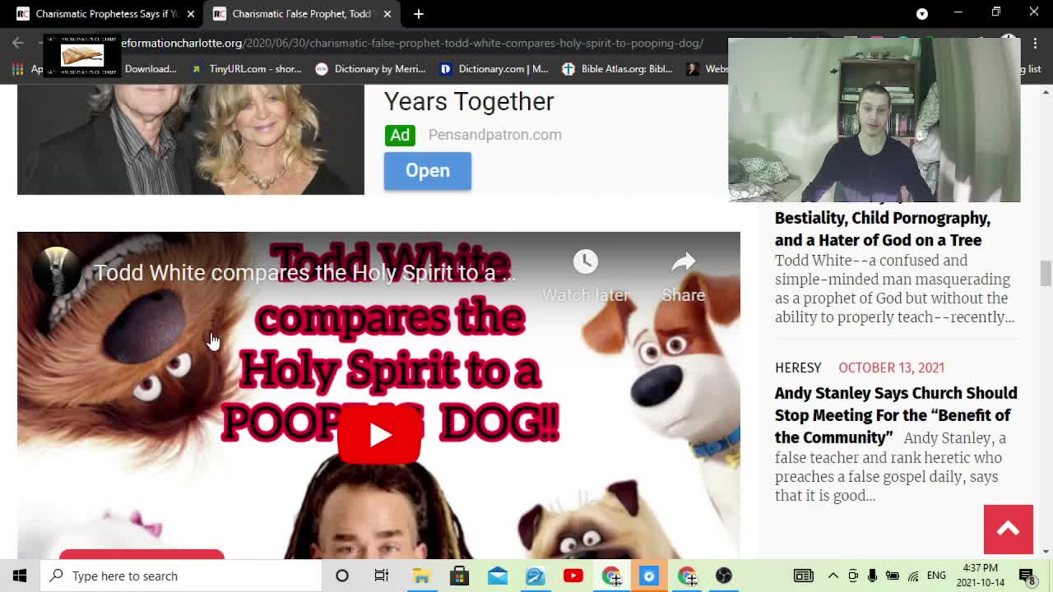Viewport: 1053px width, 592px height.
Task: Open a new browser tab
Action: pyautogui.click(x=419, y=14)
